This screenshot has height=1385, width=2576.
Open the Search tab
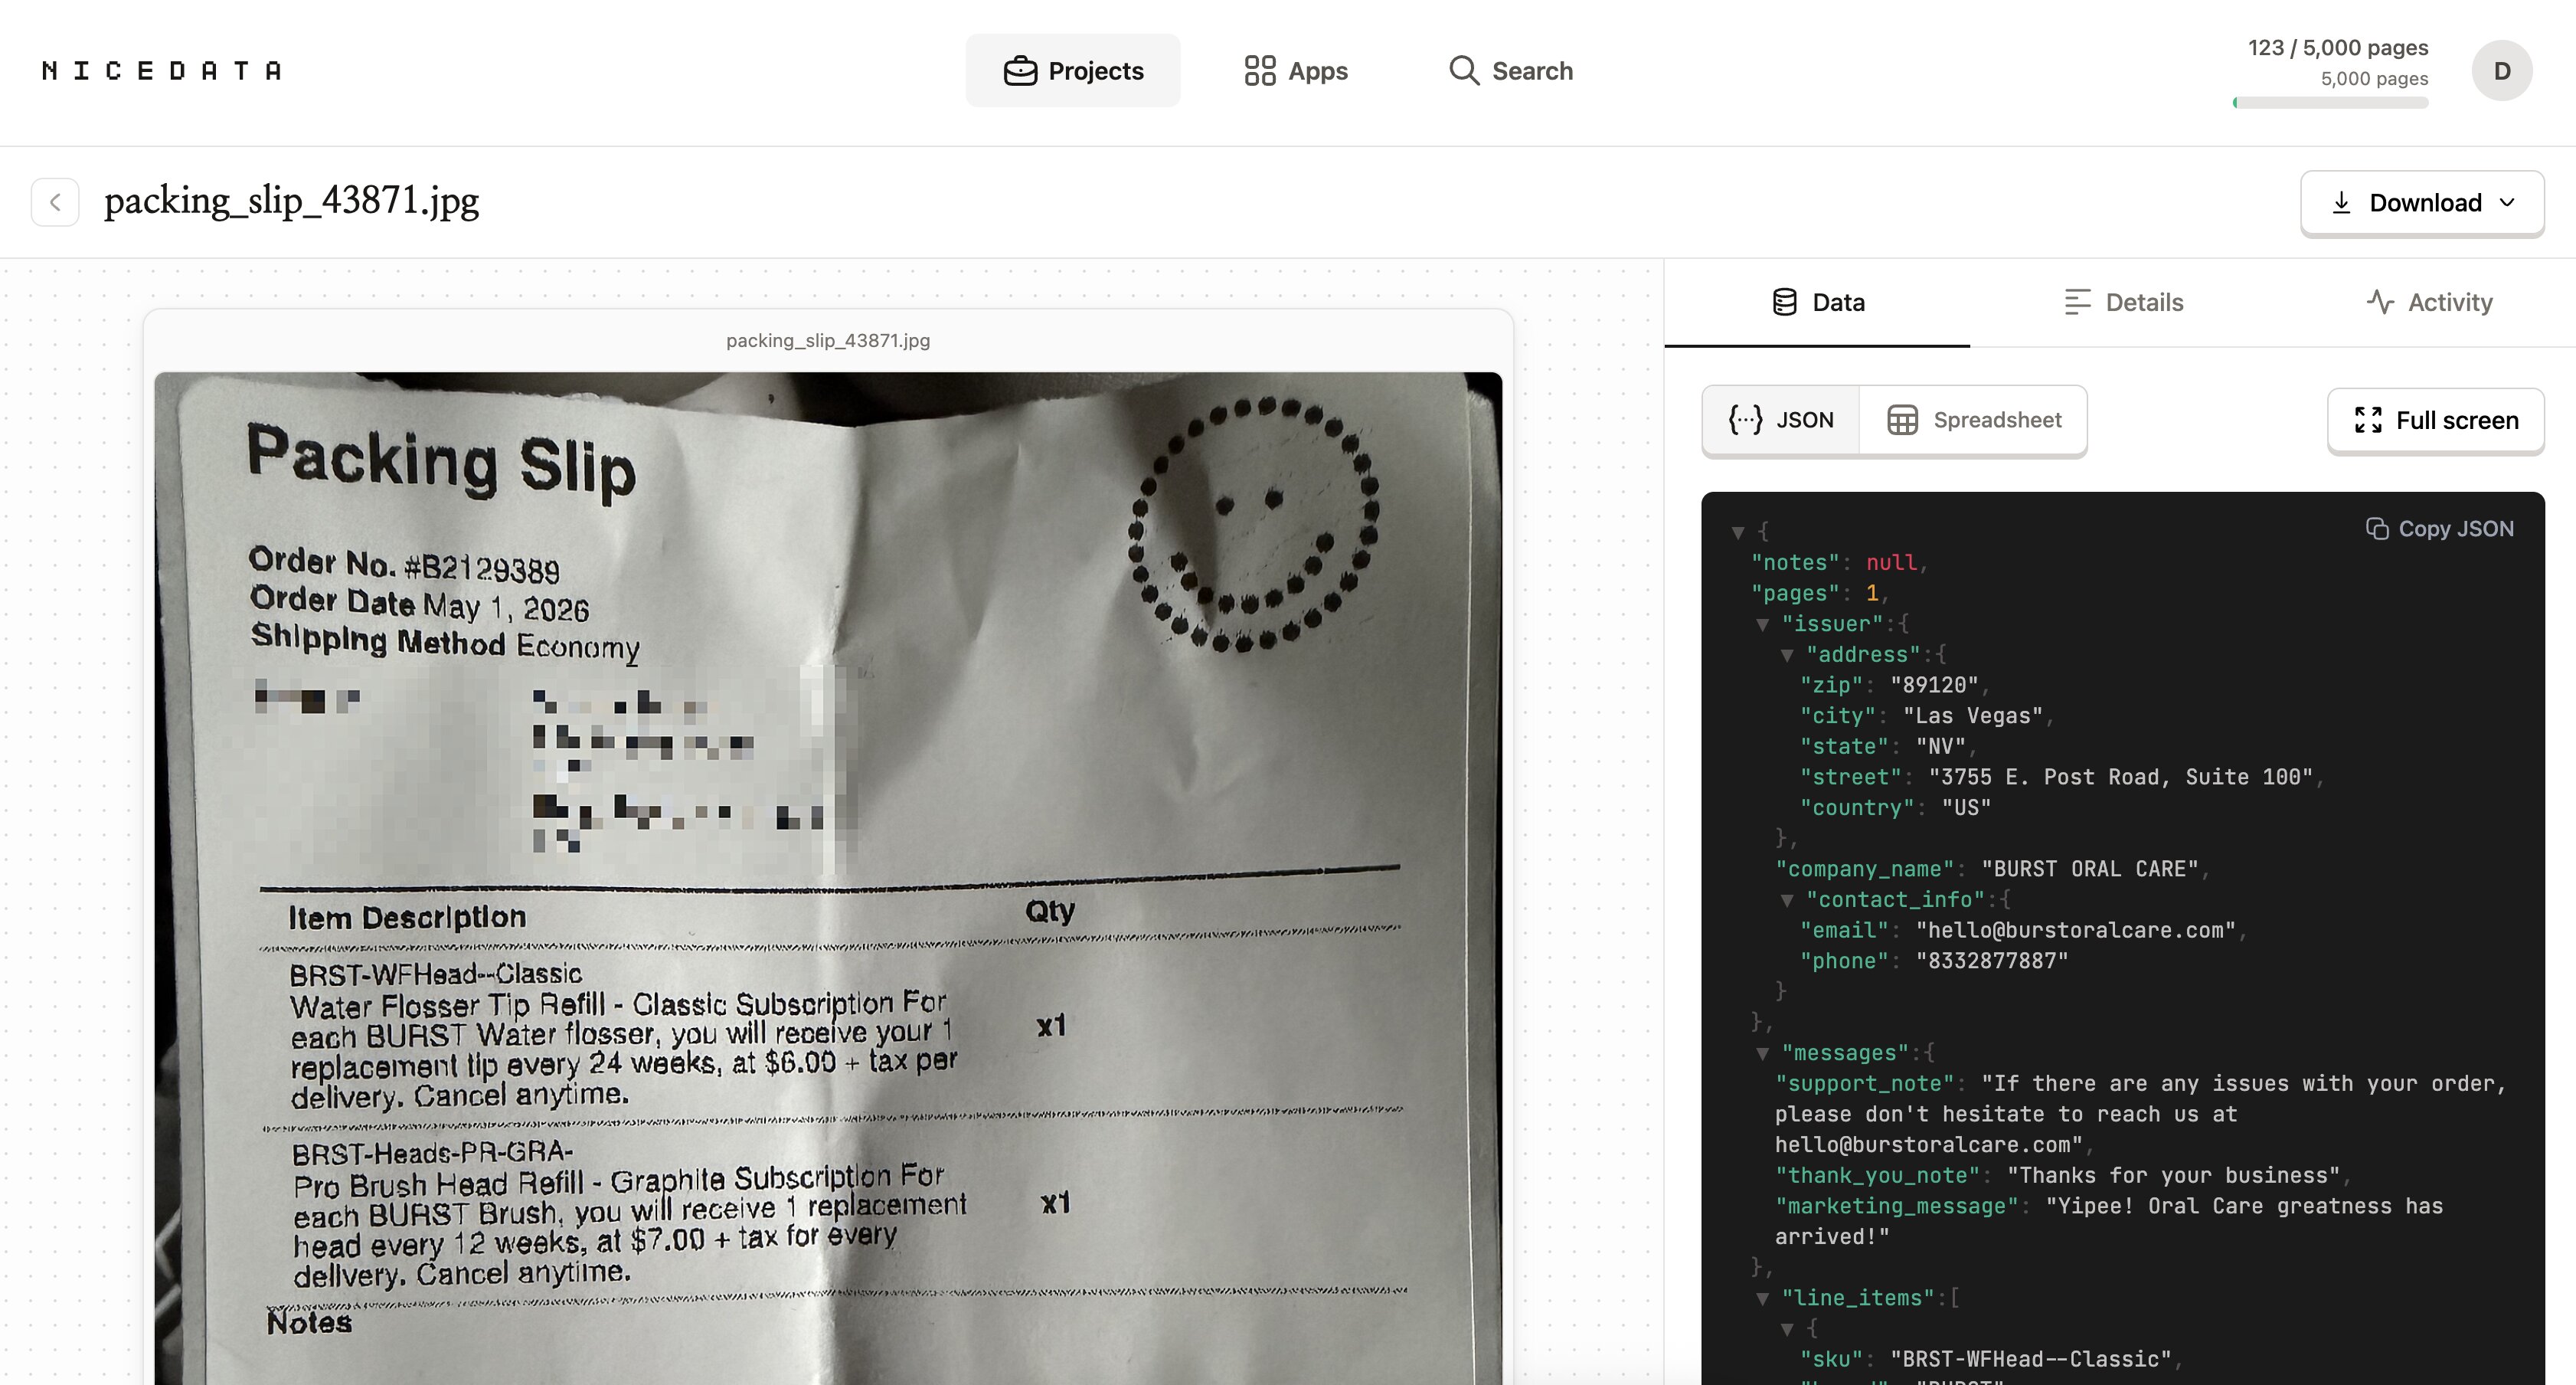point(1511,71)
